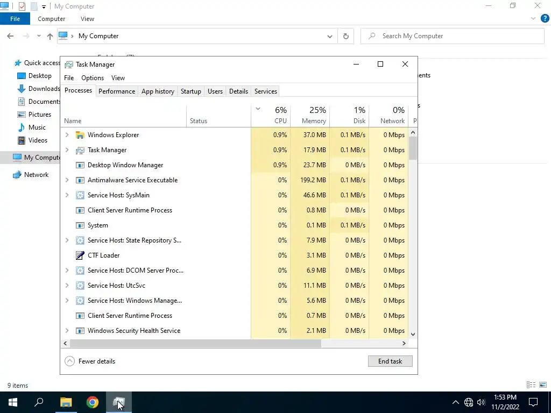
Task: Switch Explorer to details view icon
Action: point(531,385)
